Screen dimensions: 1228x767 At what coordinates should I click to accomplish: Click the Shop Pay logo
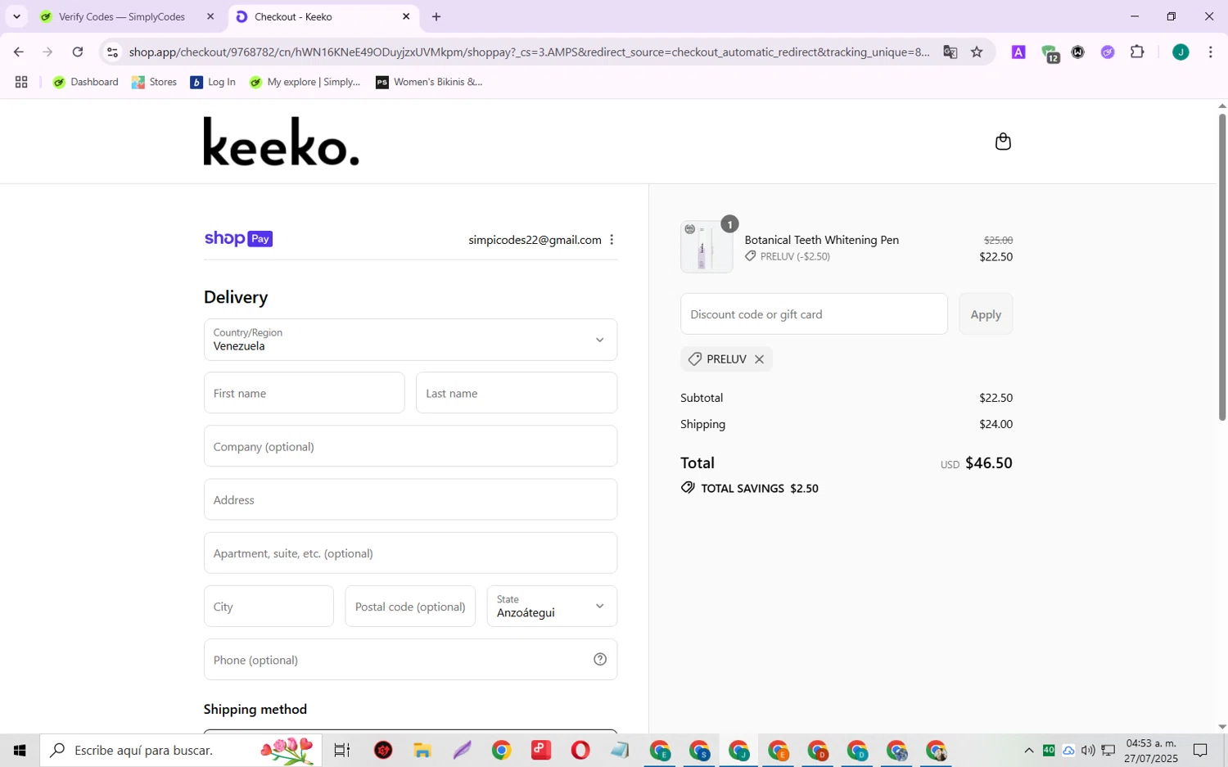coord(238,239)
